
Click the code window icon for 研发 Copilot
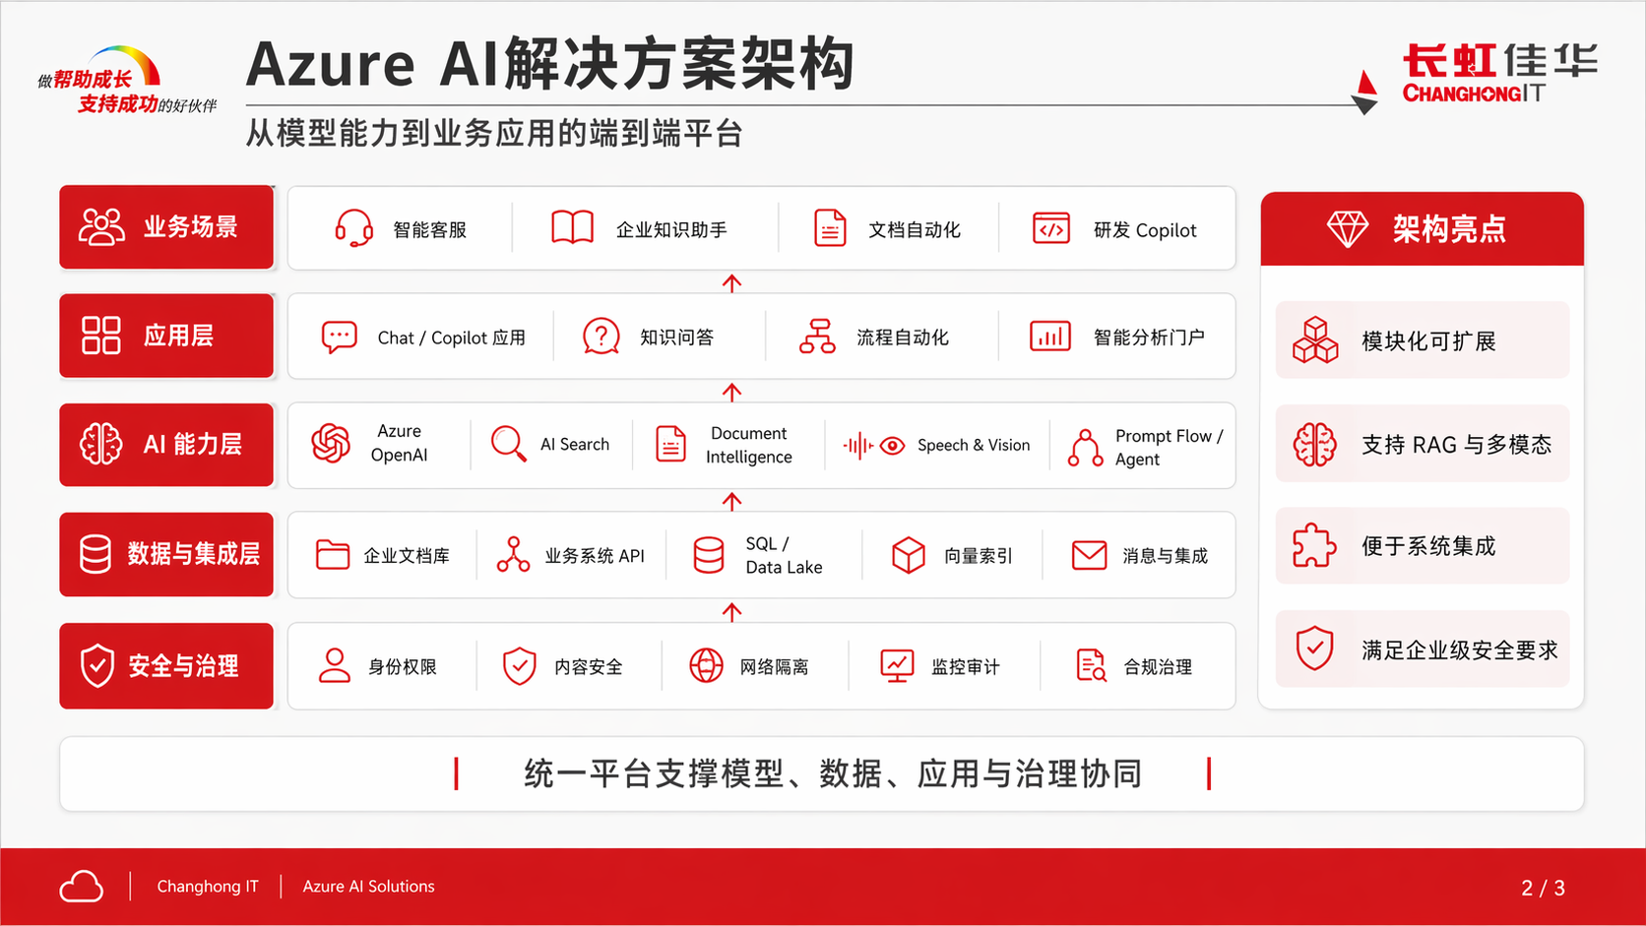point(1050,228)
